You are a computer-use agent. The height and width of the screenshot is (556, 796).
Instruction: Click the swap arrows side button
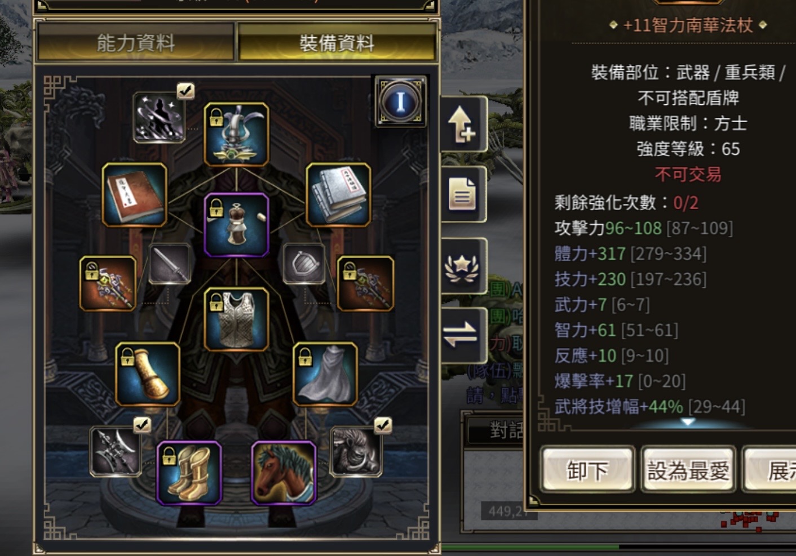[462, 335]
